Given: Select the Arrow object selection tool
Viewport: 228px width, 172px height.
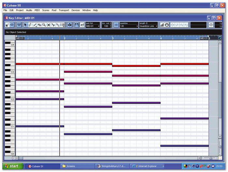Looking at the screenshot, I should click(25, 25).
